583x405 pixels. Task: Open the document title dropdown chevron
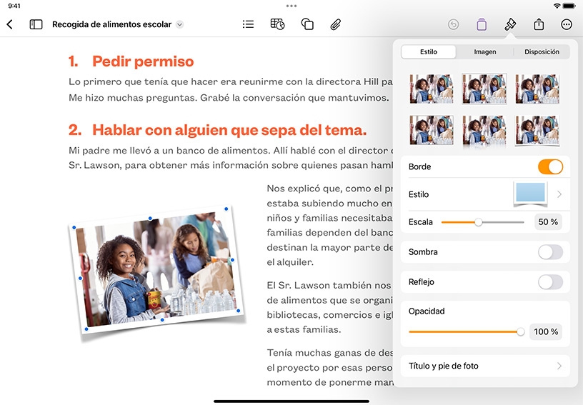[179, 24]
